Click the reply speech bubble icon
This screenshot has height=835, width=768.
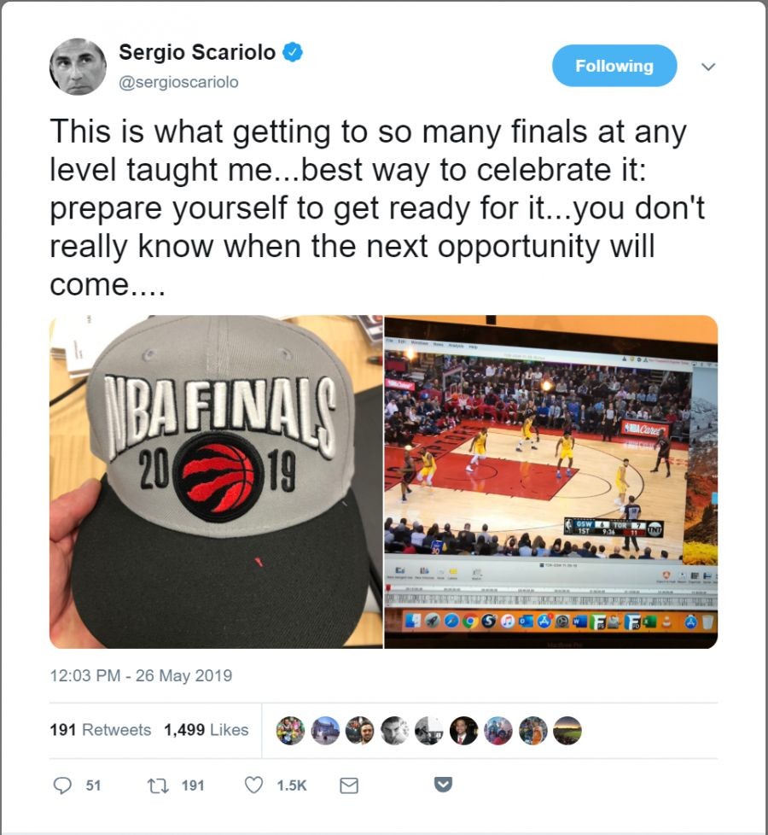click(63, 785)
